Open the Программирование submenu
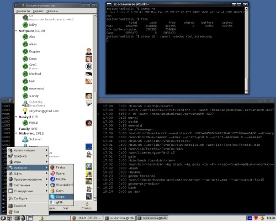The height and width of the screenshot is (221, 276). click(28, 180)
